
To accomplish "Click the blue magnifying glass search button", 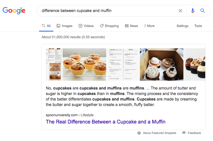I will (202, 11).
